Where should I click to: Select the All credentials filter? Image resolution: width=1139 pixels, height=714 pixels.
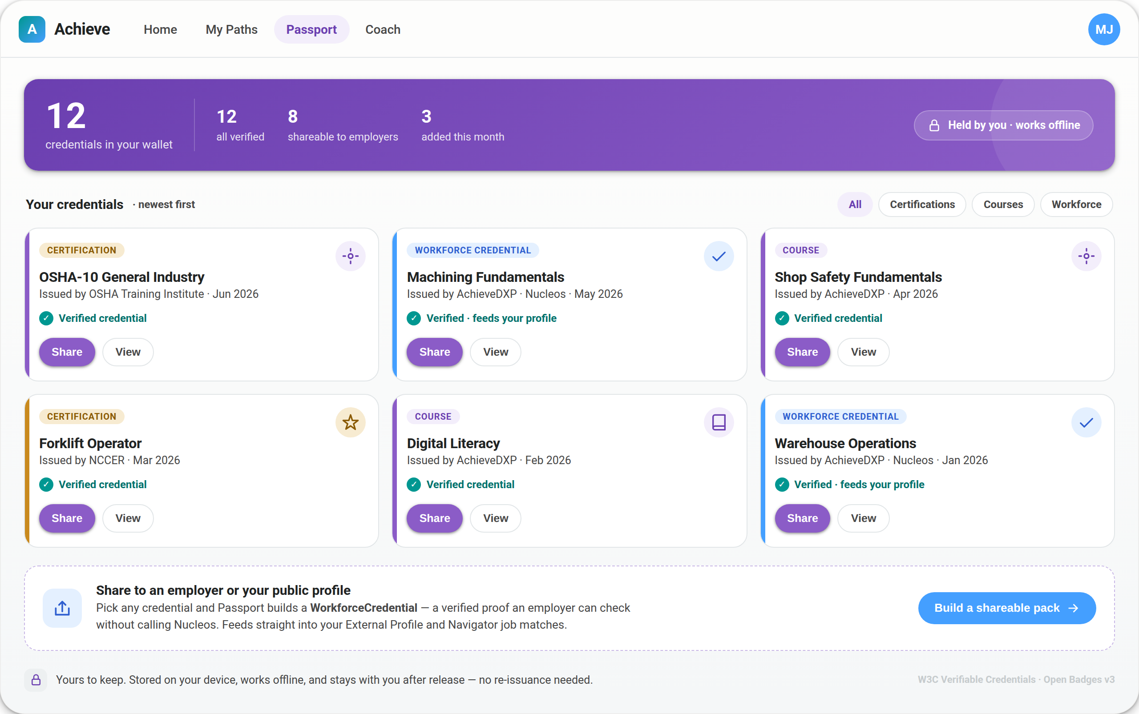click(x=855, y=205)
